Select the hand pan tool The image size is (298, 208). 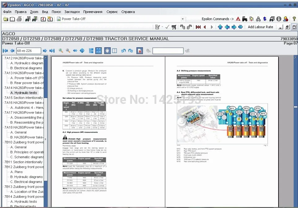[x=107, y=51]
